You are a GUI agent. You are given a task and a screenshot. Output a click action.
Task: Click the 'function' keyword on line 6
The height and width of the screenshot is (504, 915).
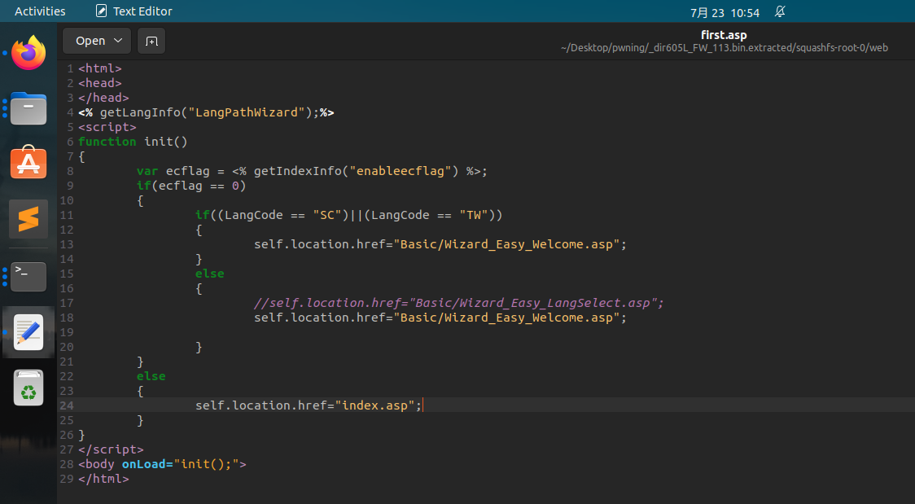click(x=107, y=142)
